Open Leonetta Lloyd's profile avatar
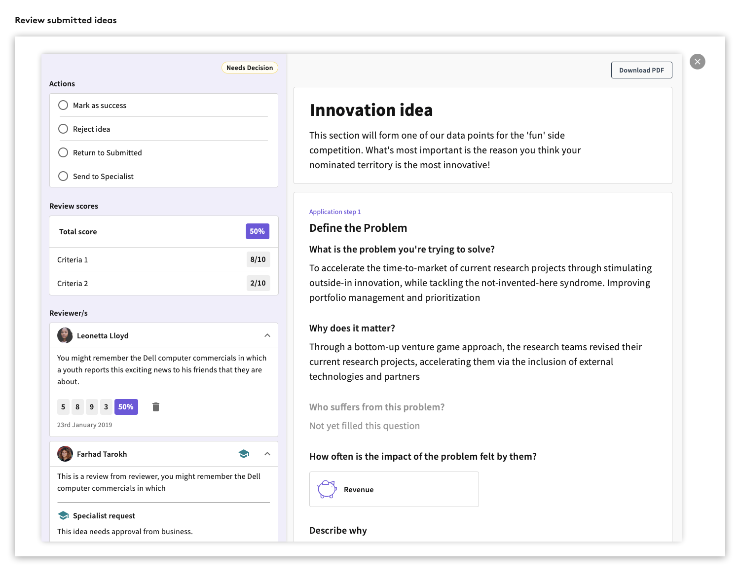The image size is (740, 582). point(65,335)
